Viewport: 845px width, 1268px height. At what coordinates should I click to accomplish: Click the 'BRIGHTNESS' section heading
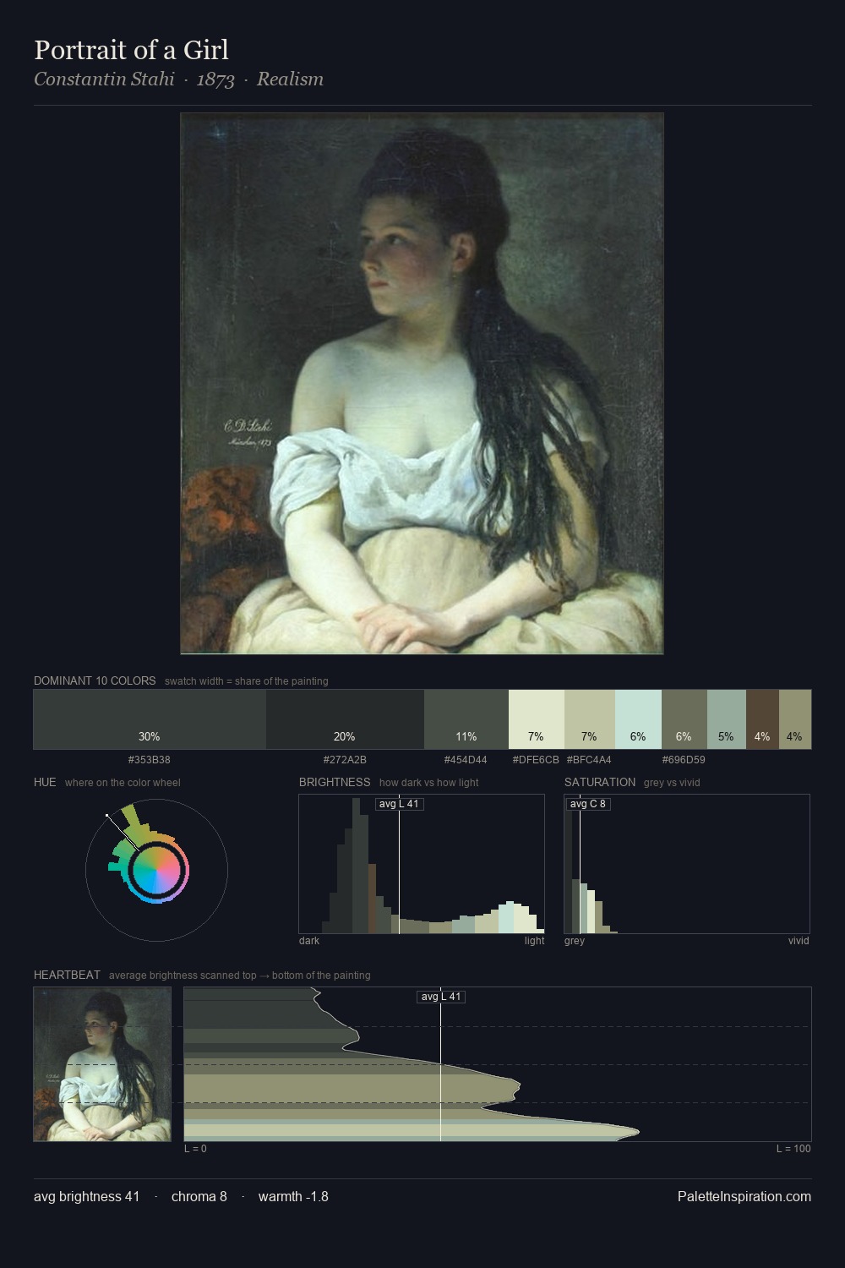click(335, 782)
